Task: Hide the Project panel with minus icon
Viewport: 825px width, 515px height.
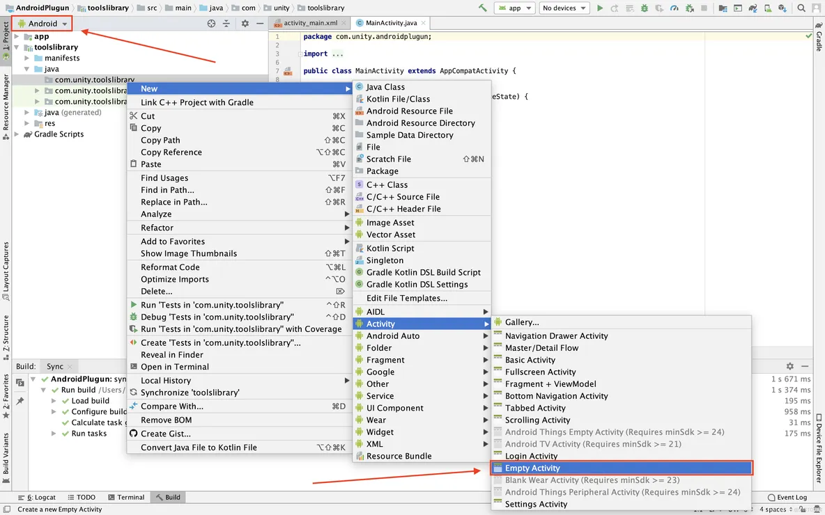Action: point(260,23)
